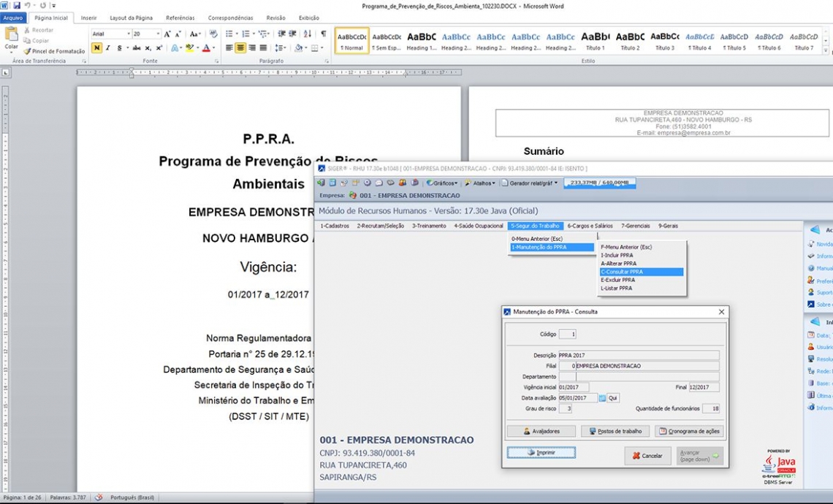This screenshot has width=833, height=504.
Task: Click the Save icon in Word's quick access bar
Action: 17,5
